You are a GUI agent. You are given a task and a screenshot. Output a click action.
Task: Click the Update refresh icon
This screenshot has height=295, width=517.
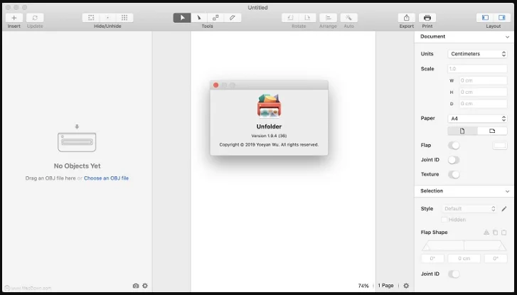click(x=35, y=18)
